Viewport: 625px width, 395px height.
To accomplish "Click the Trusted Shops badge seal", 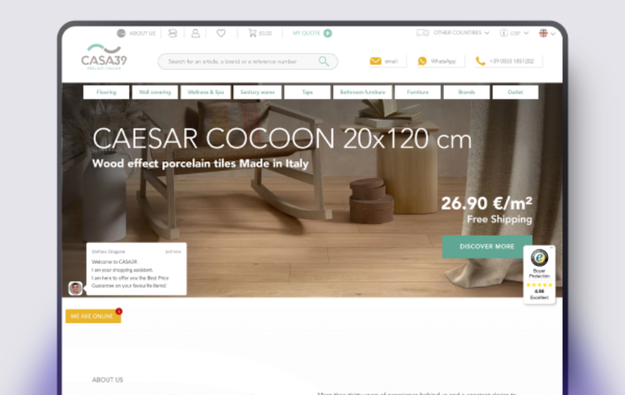I will point(540,258).
